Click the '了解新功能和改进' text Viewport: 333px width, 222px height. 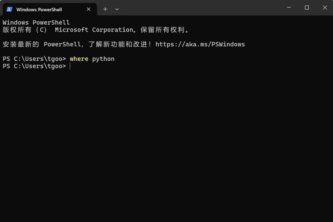(x=118, y=44)
